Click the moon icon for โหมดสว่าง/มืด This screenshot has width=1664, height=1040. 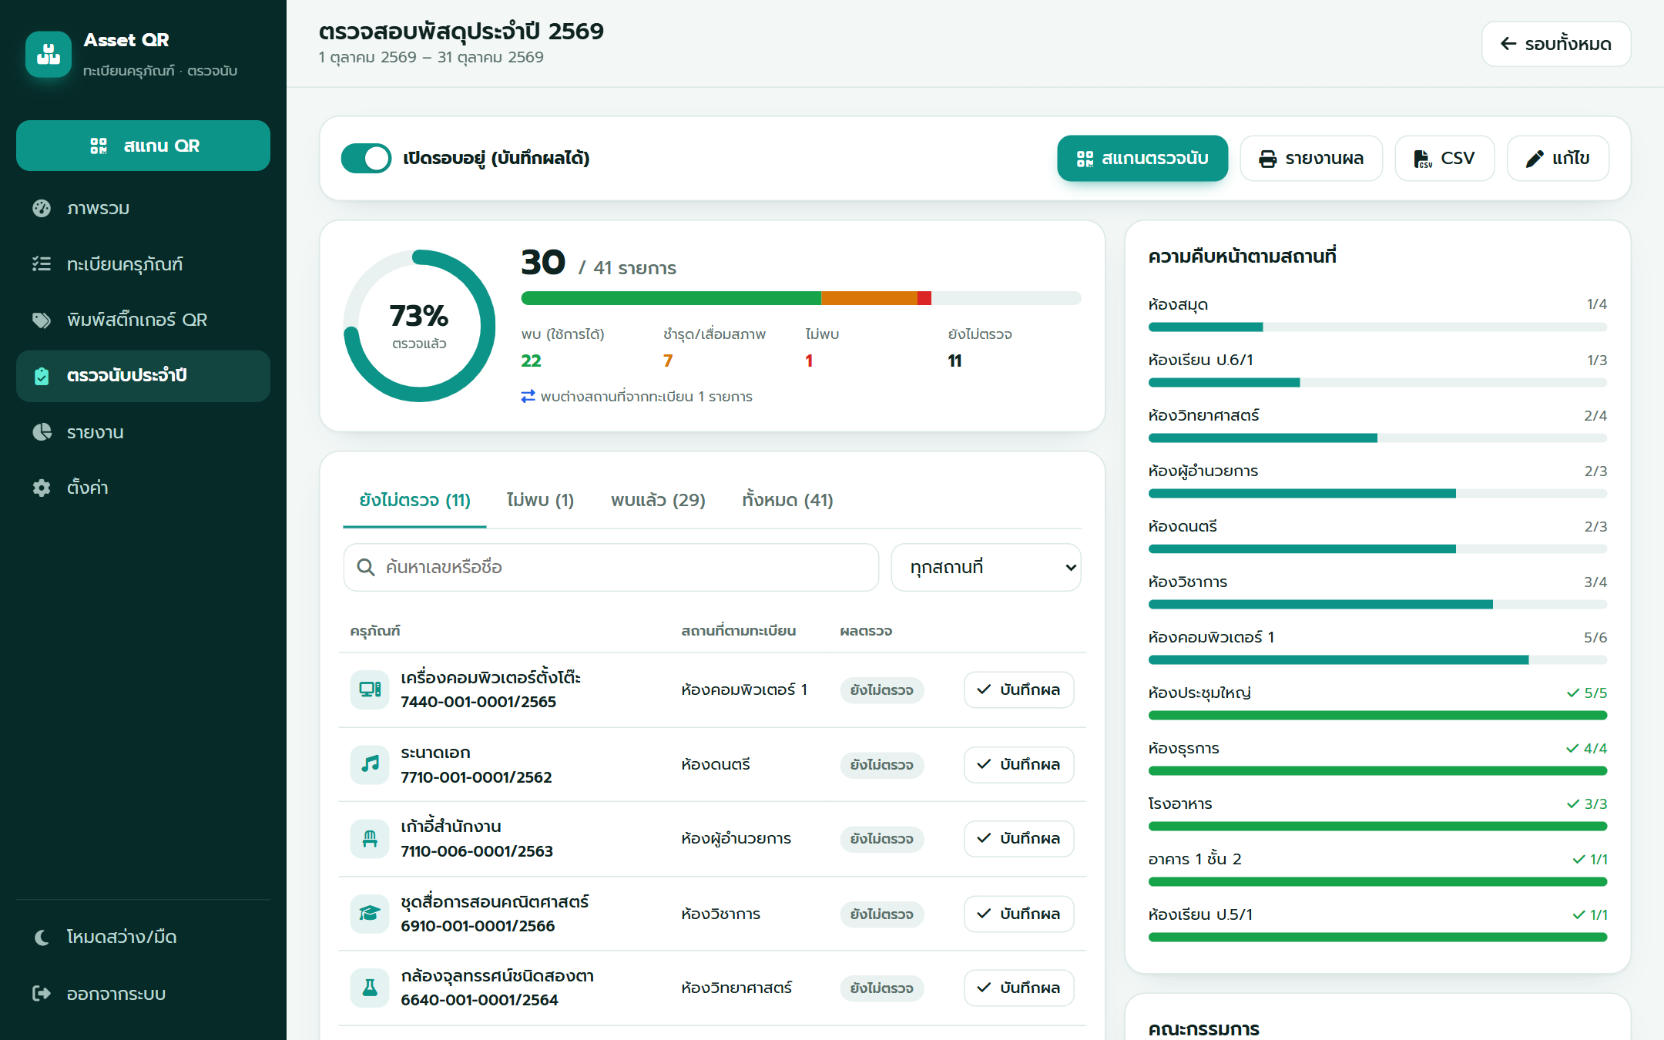point(42,937)
